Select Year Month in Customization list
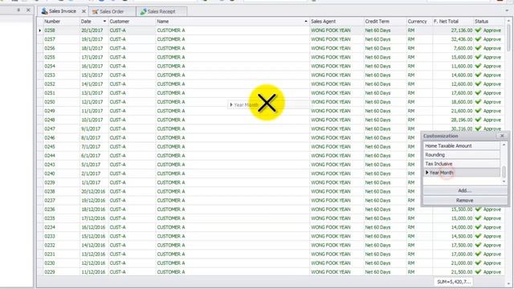Image resolution: width=514 pixels, height=289 pixels. (x=461, y=173)
